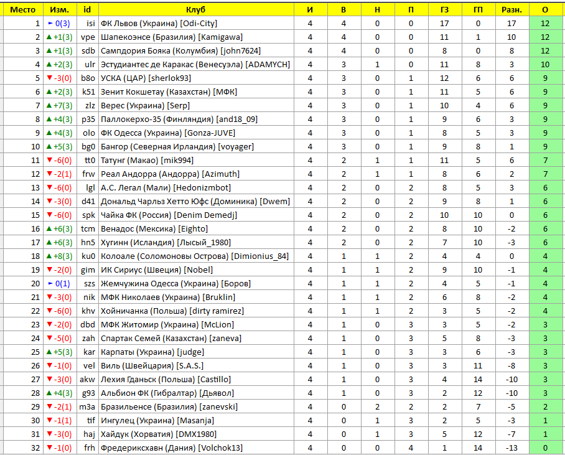Click the "g93" id cell
Image resolution: width=565 pixels, height=455 pixels.
[x=88, y=393]
